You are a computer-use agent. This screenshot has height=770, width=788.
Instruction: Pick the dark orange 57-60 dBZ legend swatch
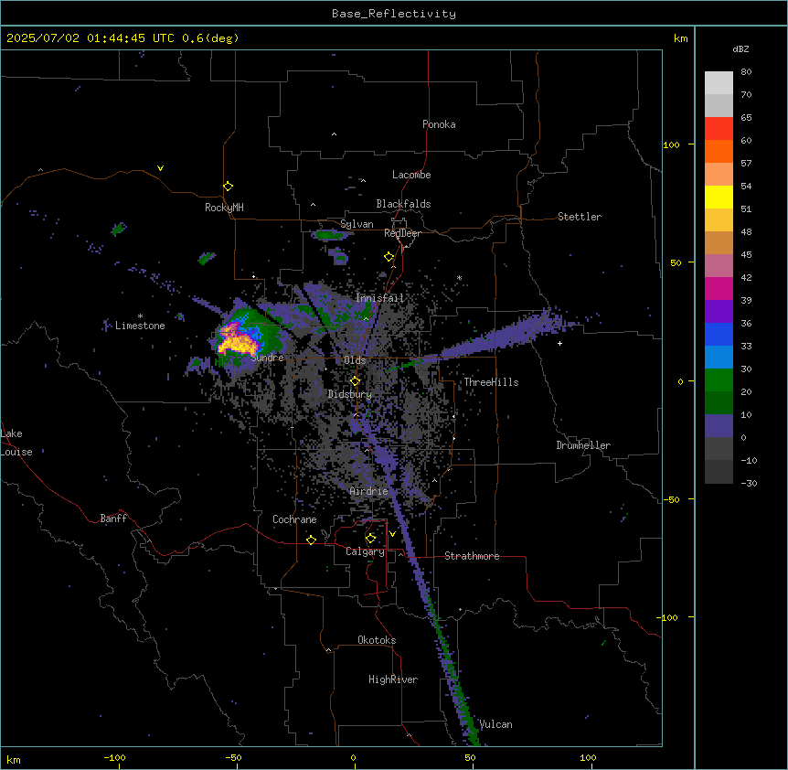click(x=719, y=151)
